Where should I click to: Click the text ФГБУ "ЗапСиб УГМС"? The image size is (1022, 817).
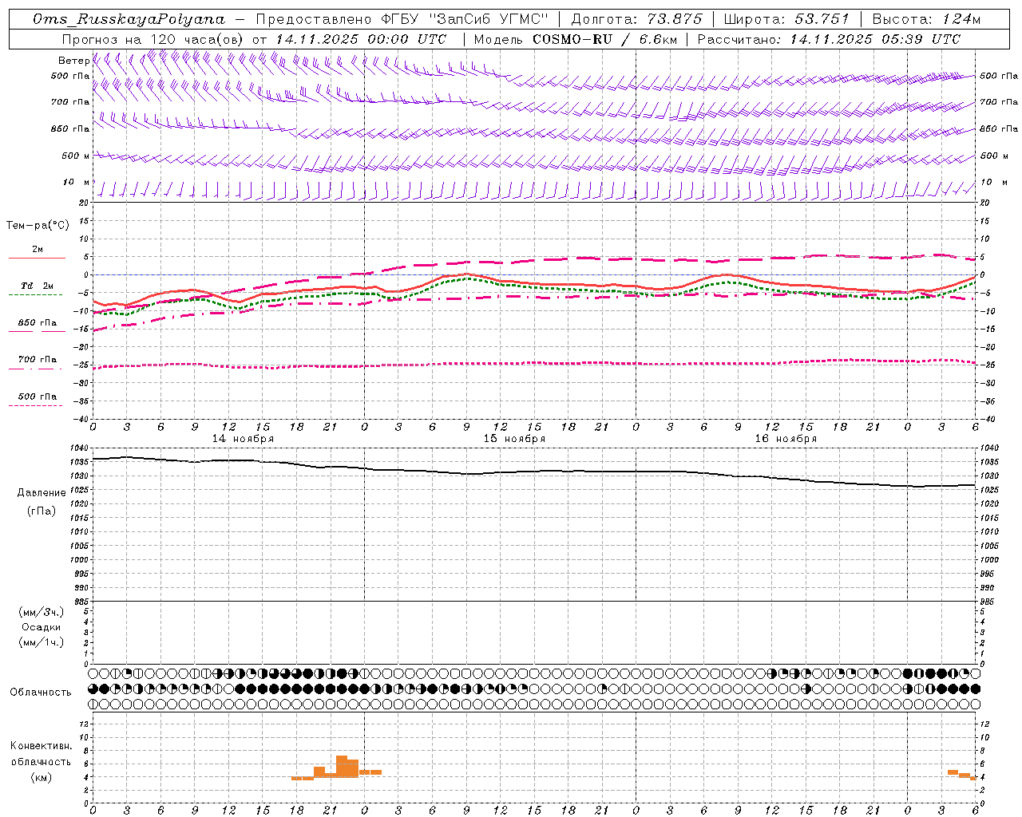coord(466,19)
